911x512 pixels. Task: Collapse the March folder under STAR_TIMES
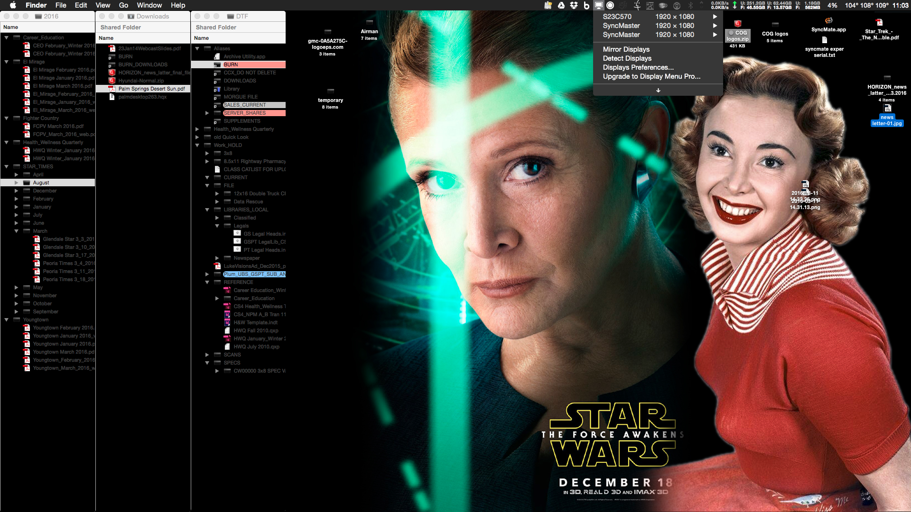(x=17, y=231)
